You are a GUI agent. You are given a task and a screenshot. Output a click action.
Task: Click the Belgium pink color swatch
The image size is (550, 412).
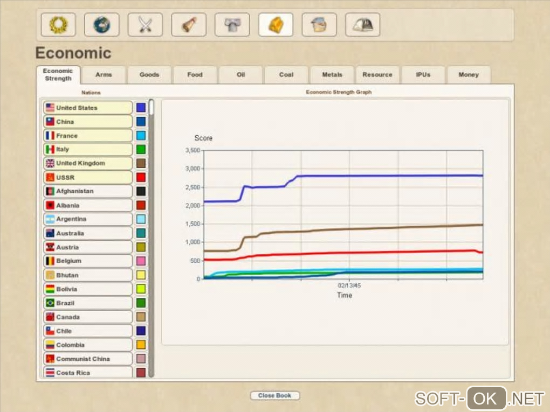(141, 261)
